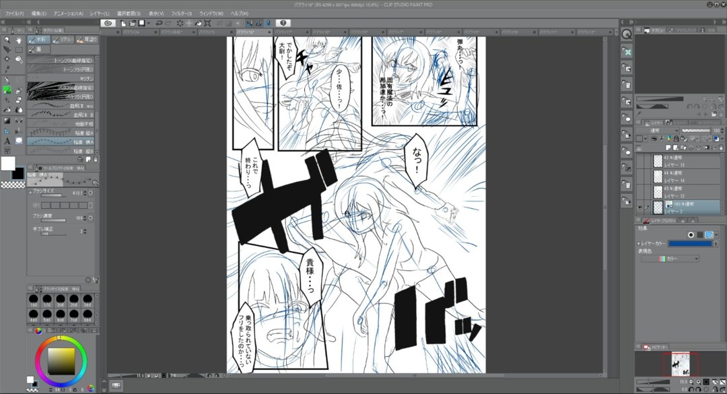This screenshot has height=394, width=727.
Task: Open the blending mode 通常 dropdown
Action: [x=656, y=131]
